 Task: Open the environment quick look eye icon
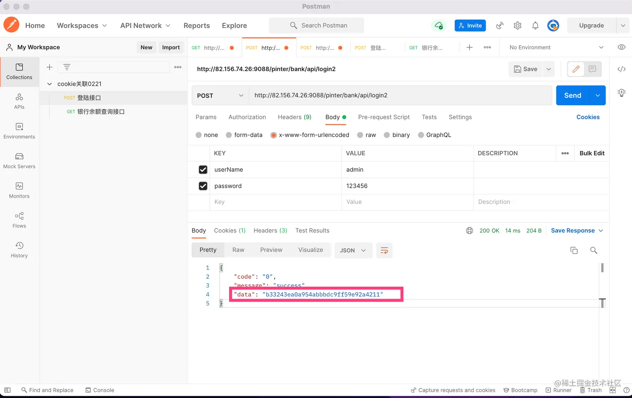(622, 47)
